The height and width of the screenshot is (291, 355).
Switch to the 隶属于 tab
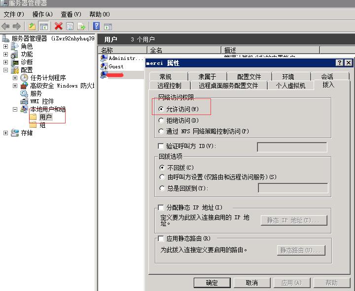208,77
